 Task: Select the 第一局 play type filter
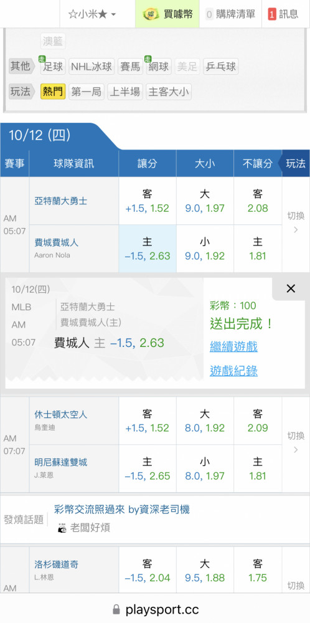point(87,92)
